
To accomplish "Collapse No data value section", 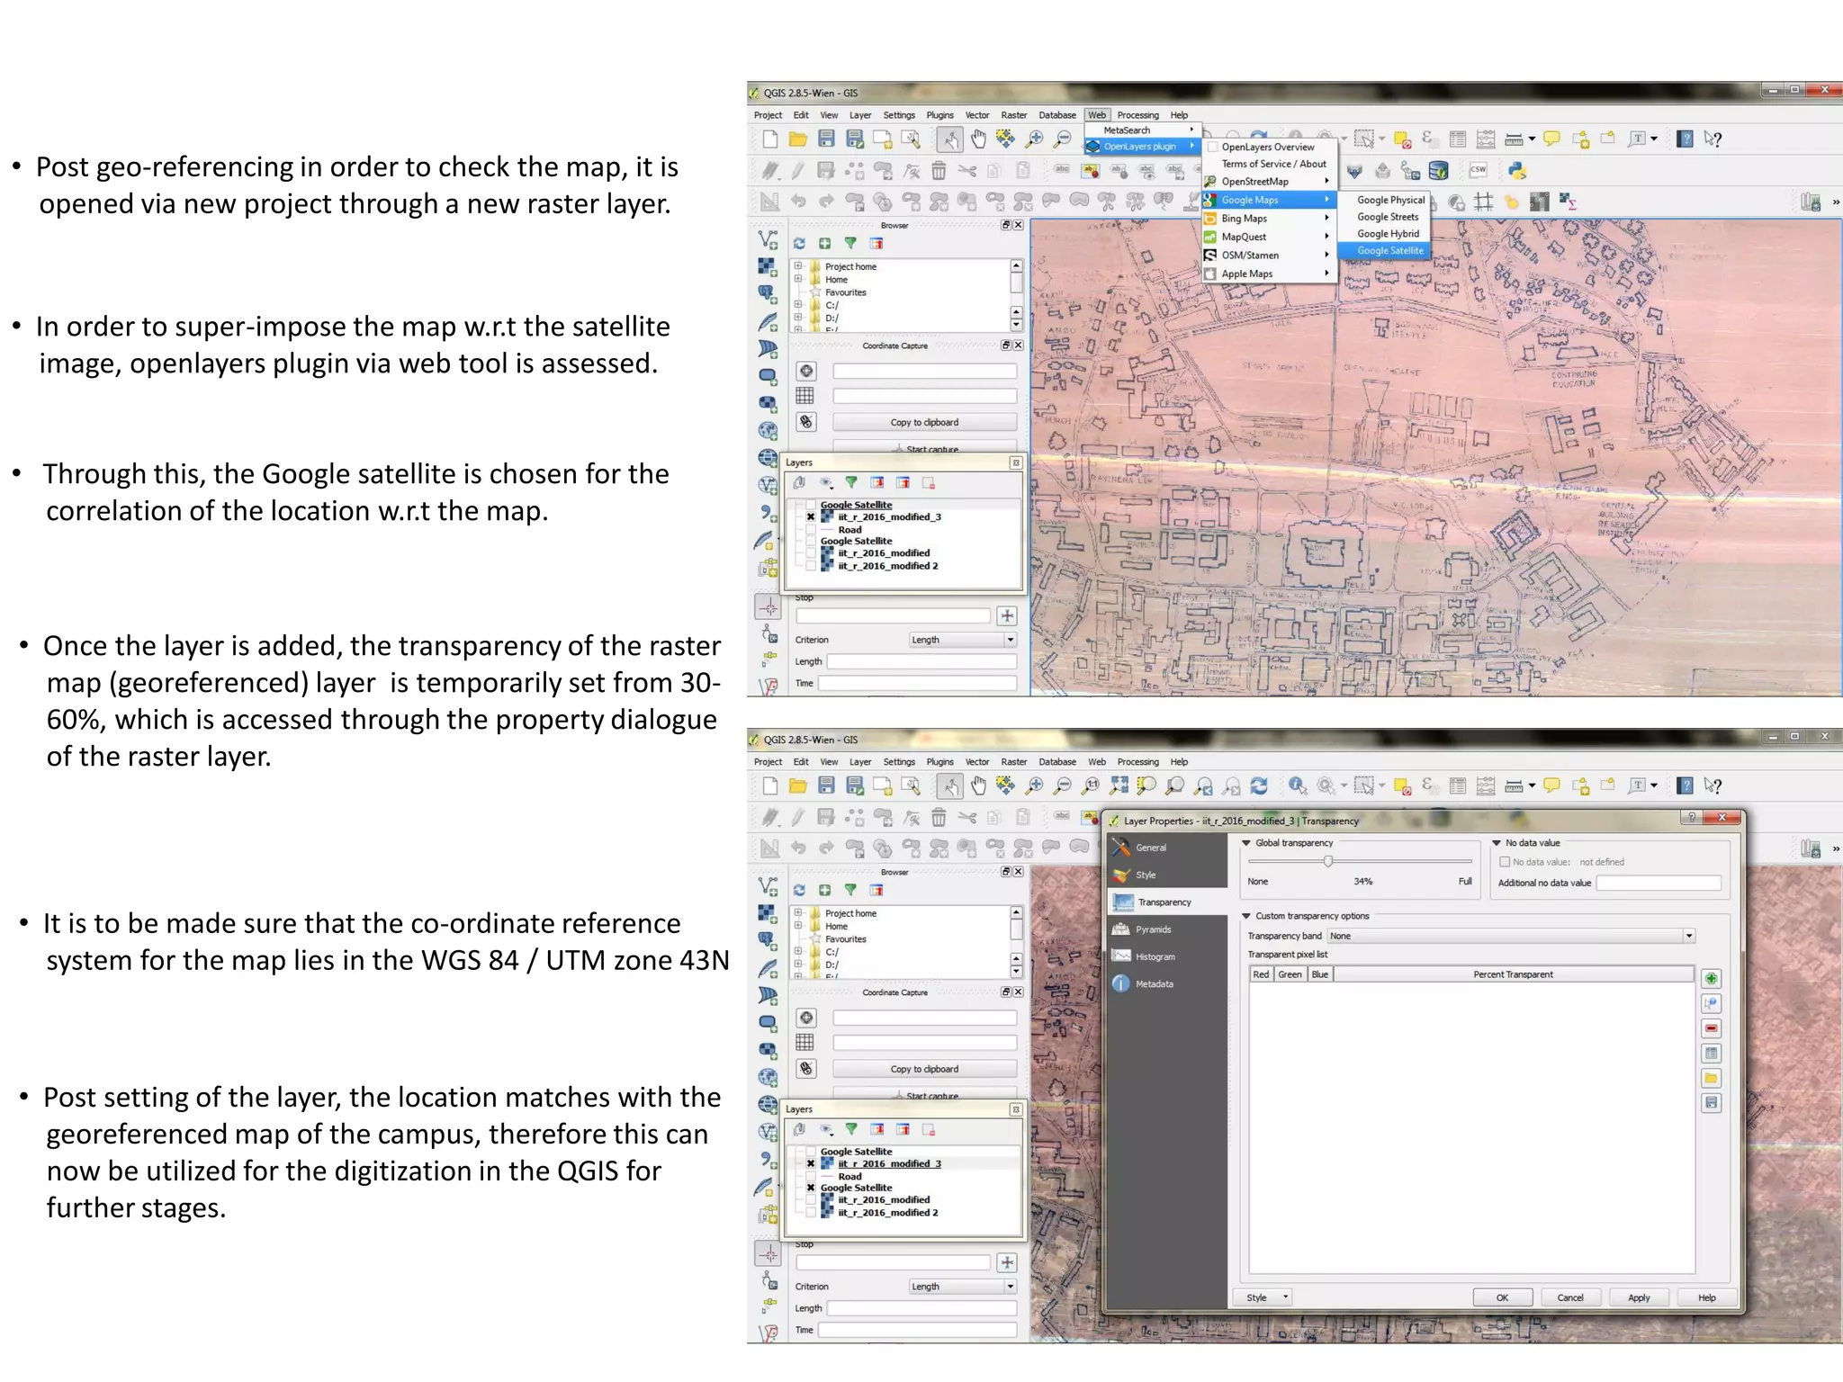I will (x=1497, y=843).
